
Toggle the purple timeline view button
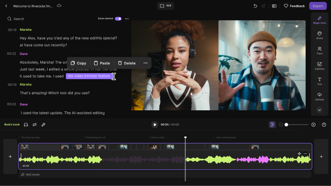272,125
